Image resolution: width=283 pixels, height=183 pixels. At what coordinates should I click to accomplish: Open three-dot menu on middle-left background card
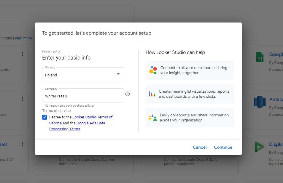pos(23,99)
